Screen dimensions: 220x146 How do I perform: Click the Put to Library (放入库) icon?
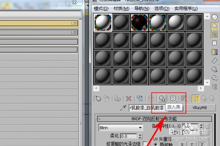coord(162,98)
